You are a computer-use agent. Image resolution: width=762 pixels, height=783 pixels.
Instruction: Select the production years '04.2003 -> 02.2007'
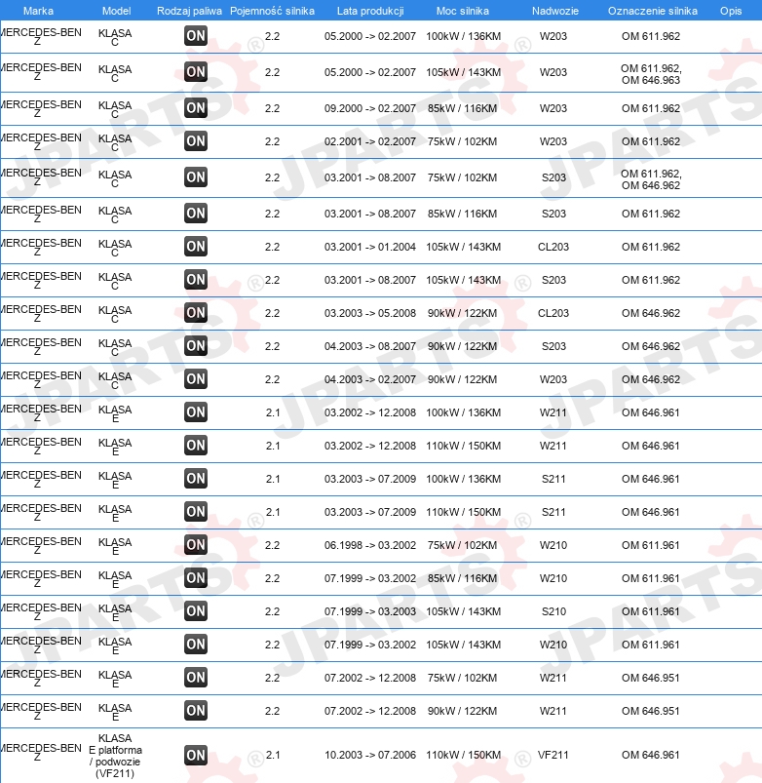click(369, 379)
